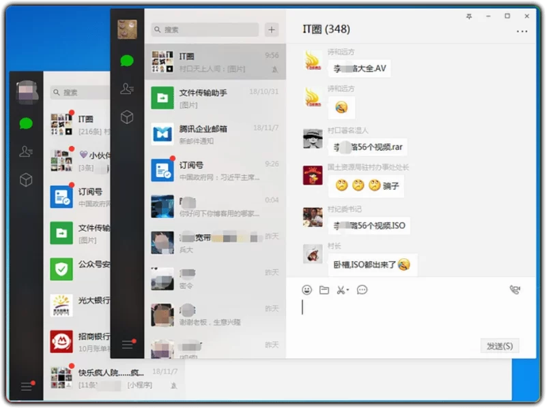The image size is (546, 408).
Task: Open the chat history bubble icon
Action: pyautogui.click(x=364, y=290)
